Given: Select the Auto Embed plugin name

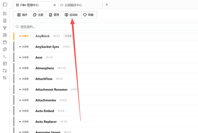Looking at the screenshot, I should click(x=45, y=111).
